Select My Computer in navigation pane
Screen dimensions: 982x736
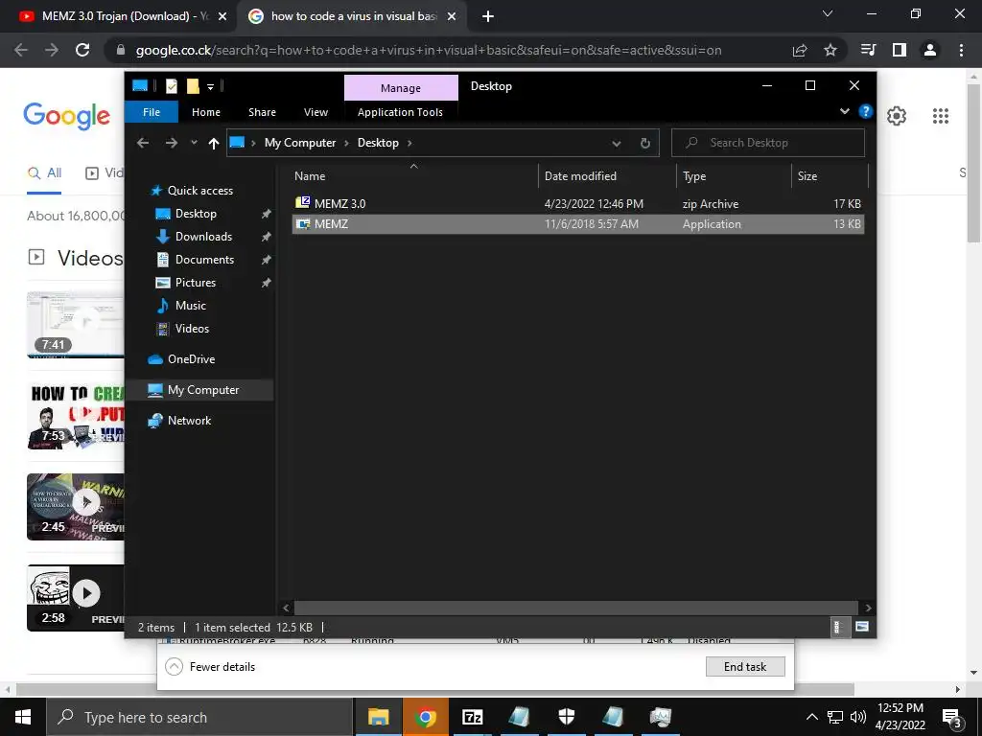click(203, 390)
